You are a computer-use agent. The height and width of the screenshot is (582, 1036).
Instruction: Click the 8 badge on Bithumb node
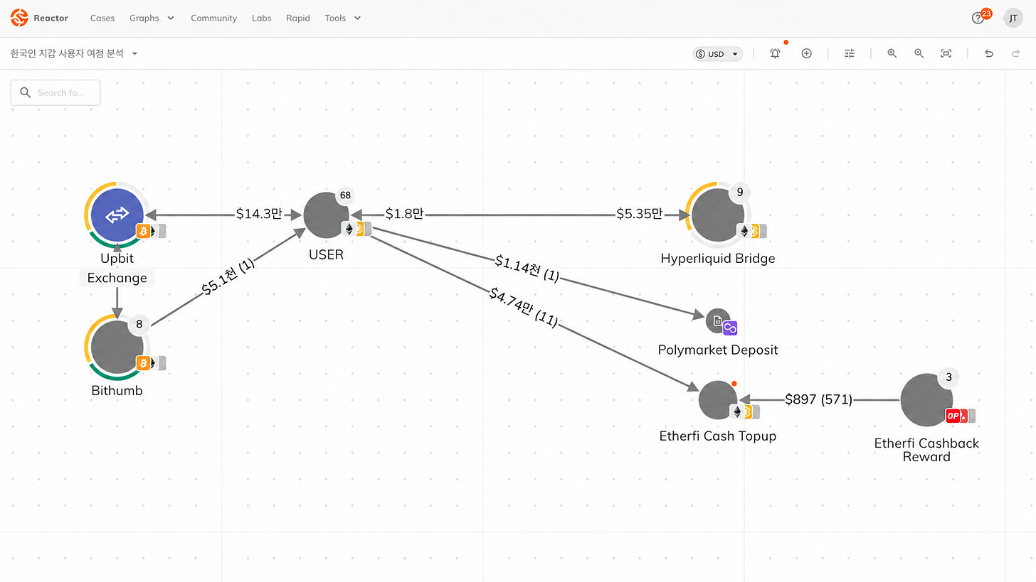(139, 324)
